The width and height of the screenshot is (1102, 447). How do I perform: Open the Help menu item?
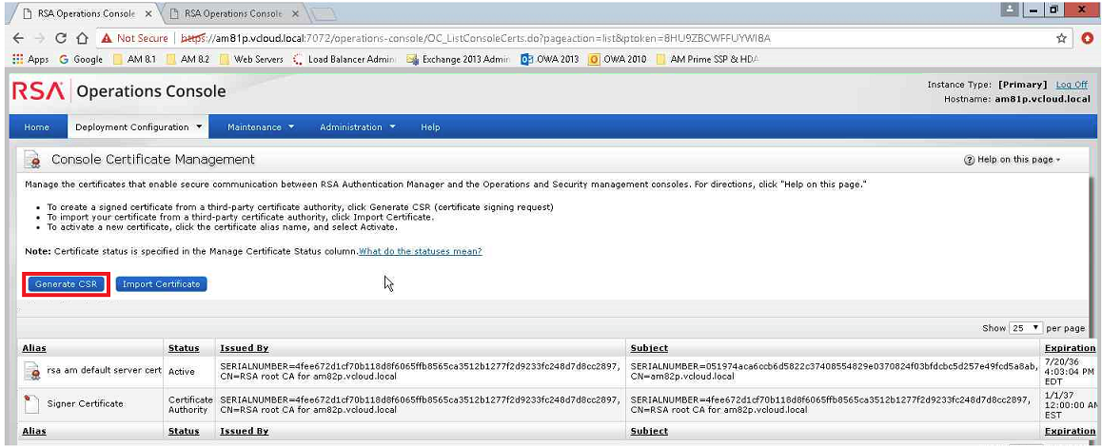click(x=430, y=127)
